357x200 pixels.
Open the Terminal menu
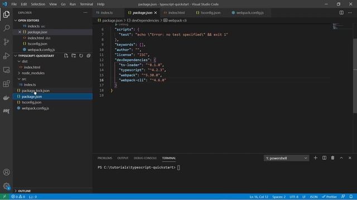coord(86,4)
